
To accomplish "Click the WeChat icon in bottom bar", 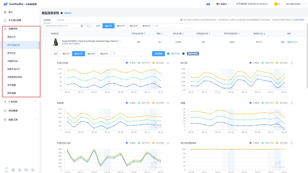I will (26, 170).
